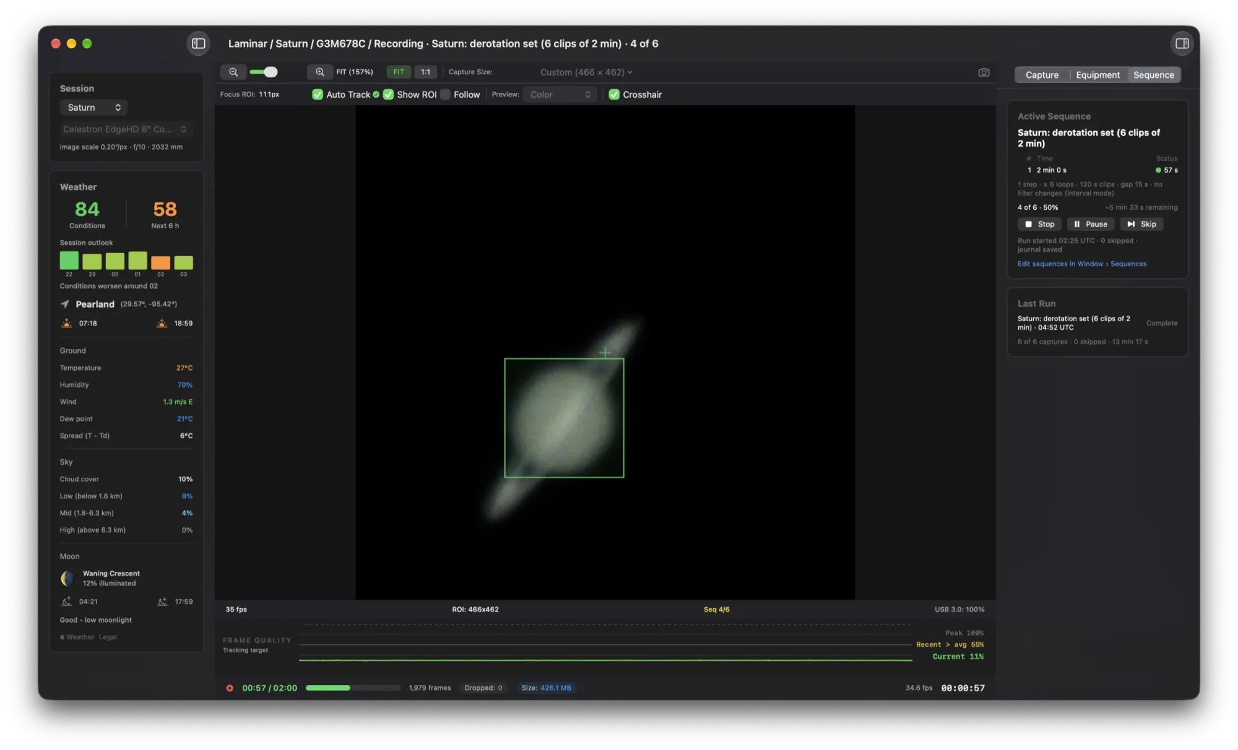Toggle the left sidebar panel icon
1238x750 pixels.
tap(198, 43)
